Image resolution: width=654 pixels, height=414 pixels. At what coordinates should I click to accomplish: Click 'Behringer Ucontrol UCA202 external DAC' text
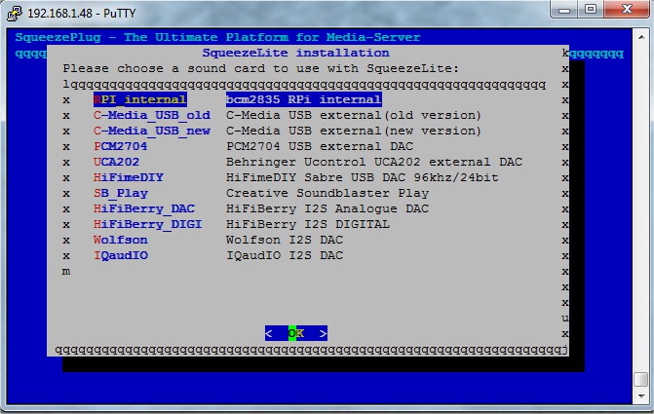374,162
